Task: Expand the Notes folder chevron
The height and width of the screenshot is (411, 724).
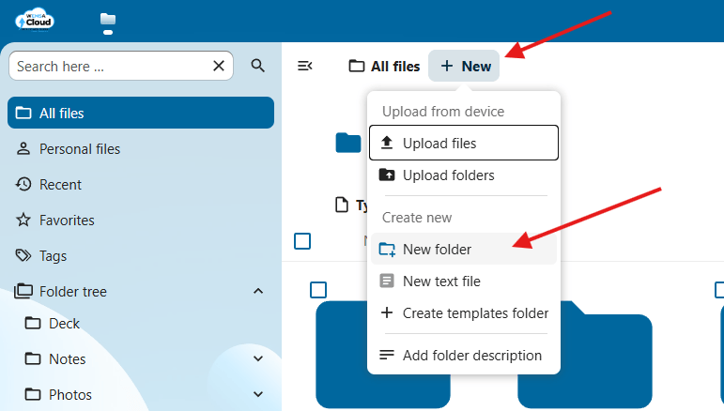Action: click(258, 358)
